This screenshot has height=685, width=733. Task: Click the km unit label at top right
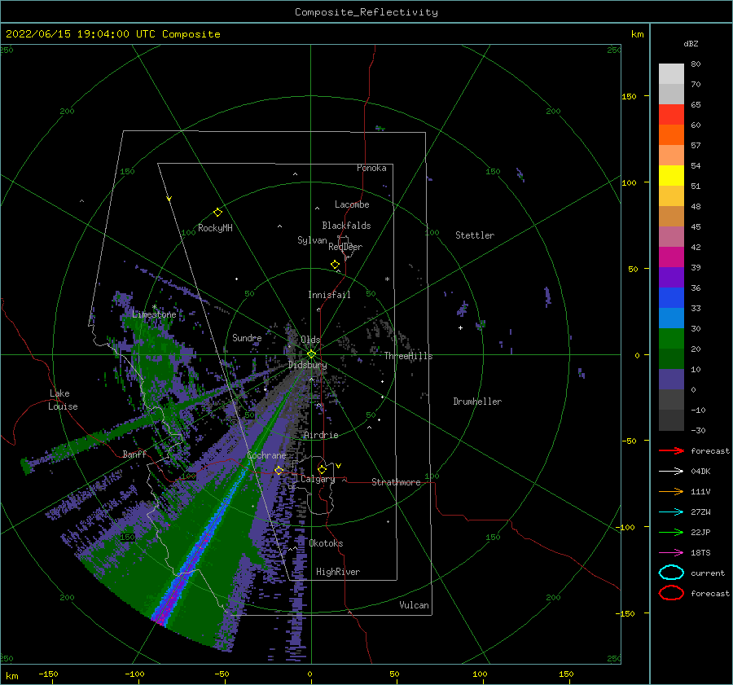point(637,34)
